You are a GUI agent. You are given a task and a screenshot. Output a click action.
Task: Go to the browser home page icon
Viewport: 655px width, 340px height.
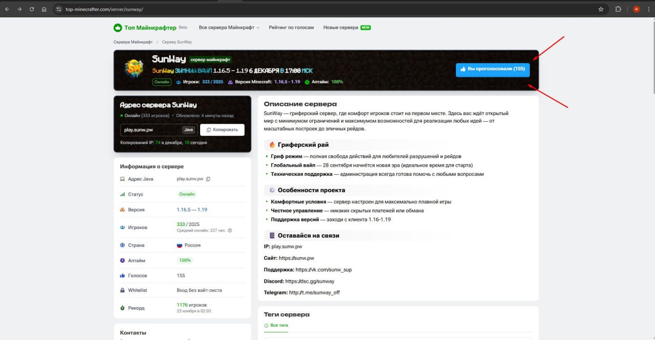click(44, 9)
